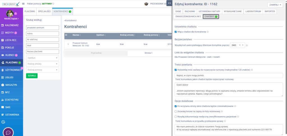Toggle Wysyłaj dokumentację medyczną checkbox
This screenshot has height=136, width=287.
[175, 116]
